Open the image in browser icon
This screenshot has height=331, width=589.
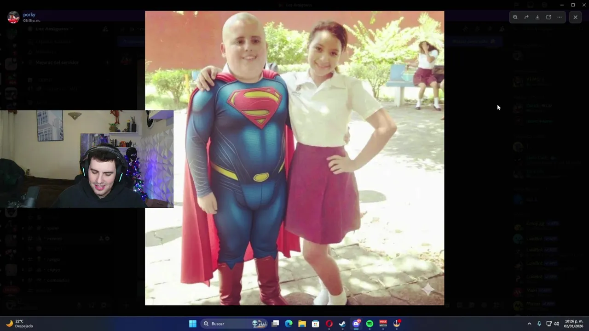tap(549, 17)
